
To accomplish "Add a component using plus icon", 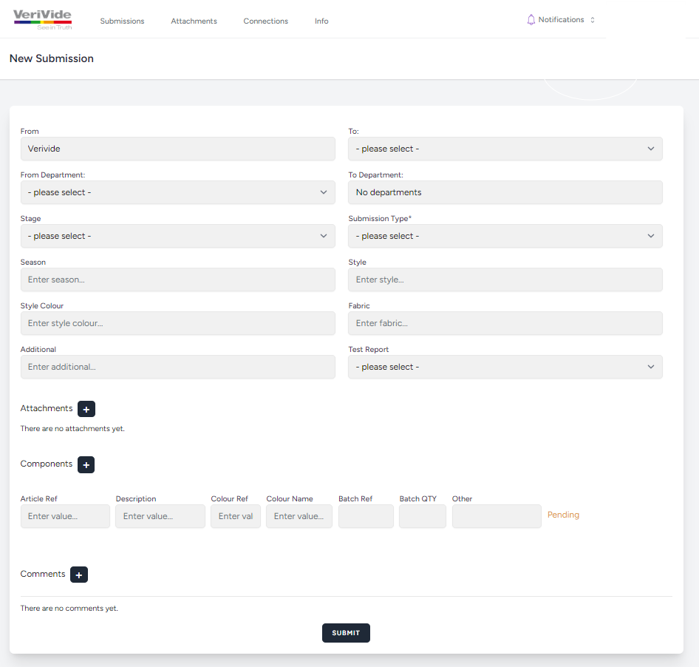I will [86, 464].
